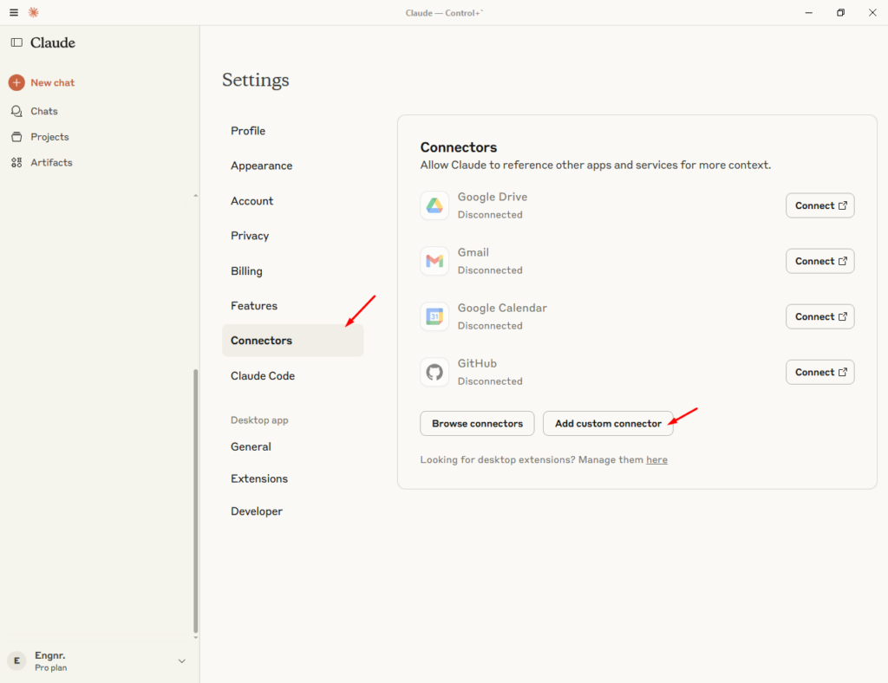Open the Privacy settings tab
888x683 pixels.
coord(293,236)
